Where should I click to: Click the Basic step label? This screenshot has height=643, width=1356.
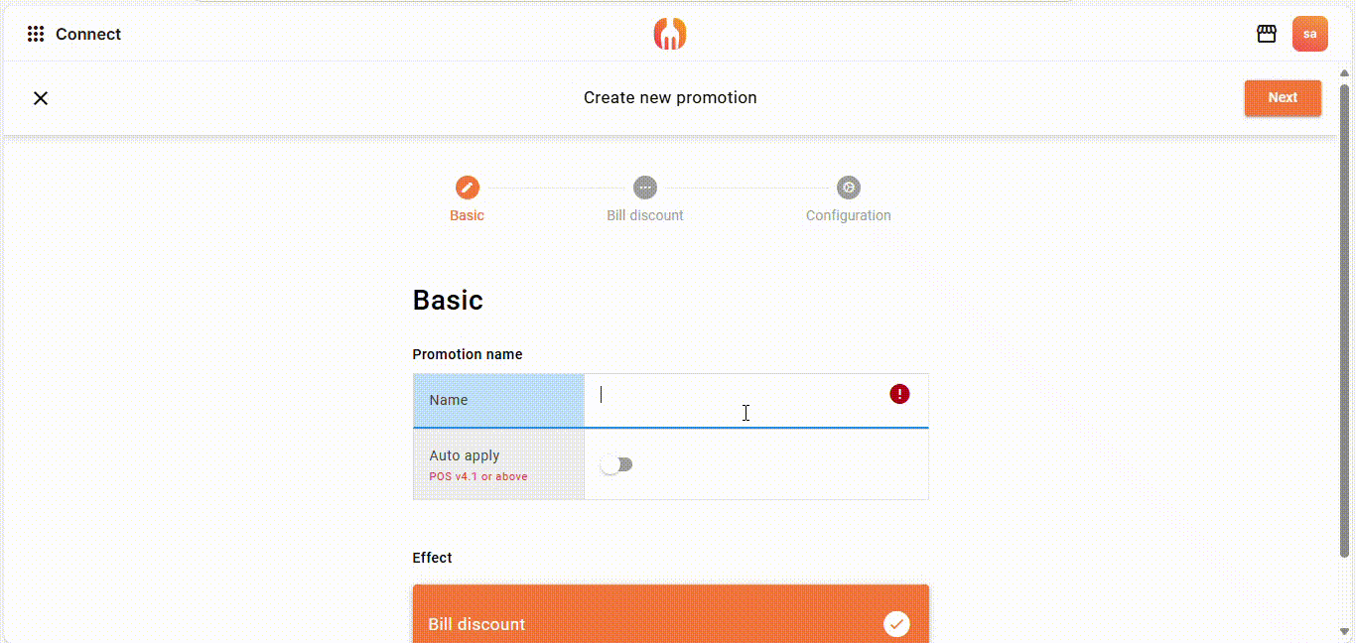pyautogui.click(x=467, y=215)
